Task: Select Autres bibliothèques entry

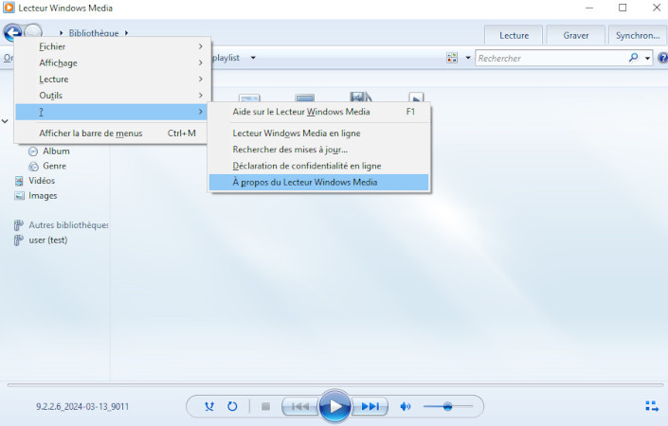Action: click(68, 224)
